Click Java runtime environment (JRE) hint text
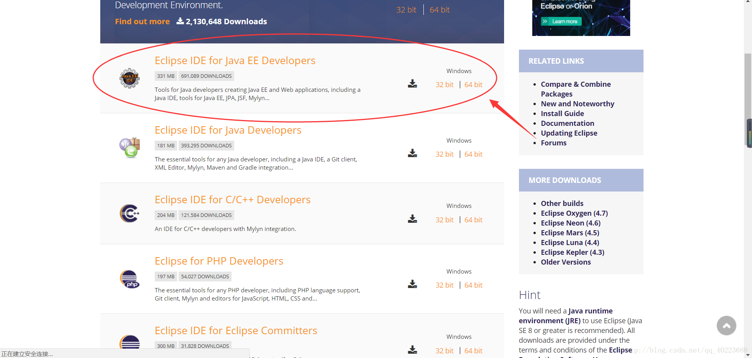 (566, 316)
